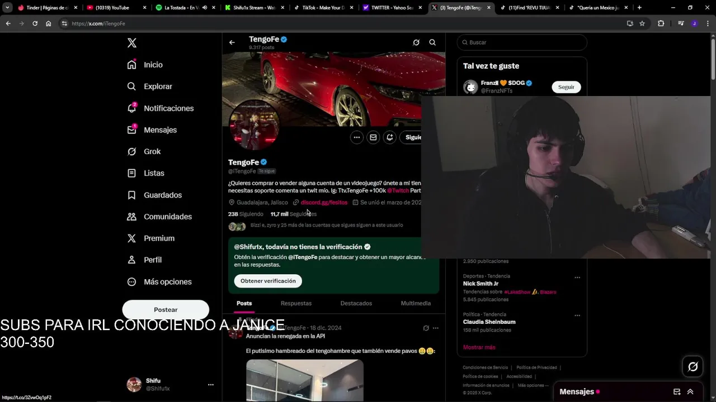Screen dimensions: 716x402
Task: Open Claudia Sheinbaum trend
Action: pyautogui.click(x=489, y=322)
